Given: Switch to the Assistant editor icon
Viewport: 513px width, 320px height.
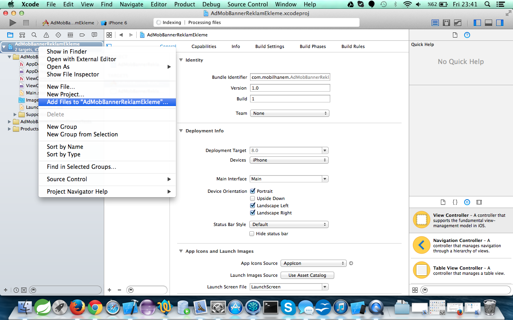Looking at the screenshot, I should tap(446, 23).
